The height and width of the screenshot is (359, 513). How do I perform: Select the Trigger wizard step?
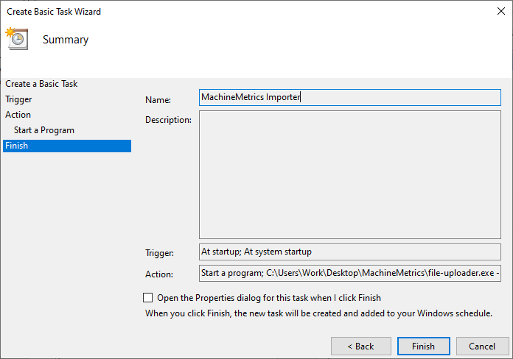pyautogui.click(x=18, y=99)
